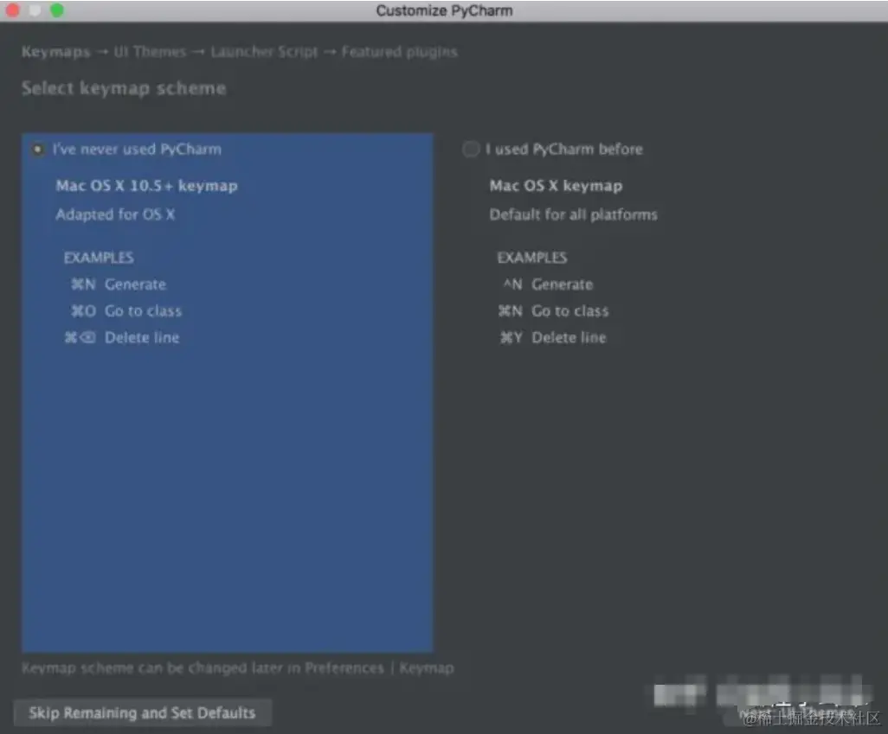
Task: Click the ⌘N Generate example row
Action: pyautogui.click(x=119, y=284)
